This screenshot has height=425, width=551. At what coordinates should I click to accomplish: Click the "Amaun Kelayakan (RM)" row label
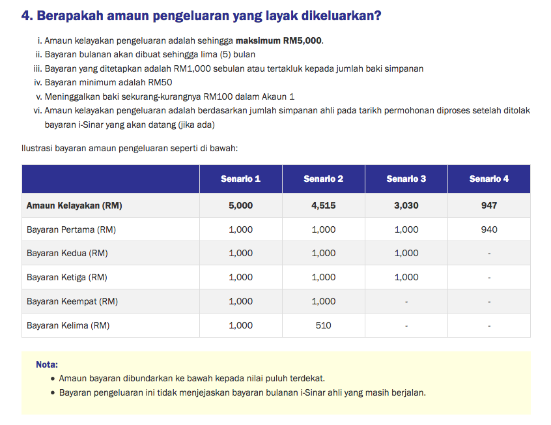tap(74, 205)
